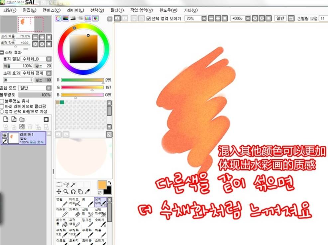Viewport: 328px width, 245px height.
Task: Enable the 불투명도 유지 checkbox
Action: 2,101
